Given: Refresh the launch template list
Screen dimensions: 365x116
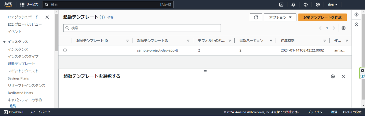Looking at the screenshot, I should (256, 17).
